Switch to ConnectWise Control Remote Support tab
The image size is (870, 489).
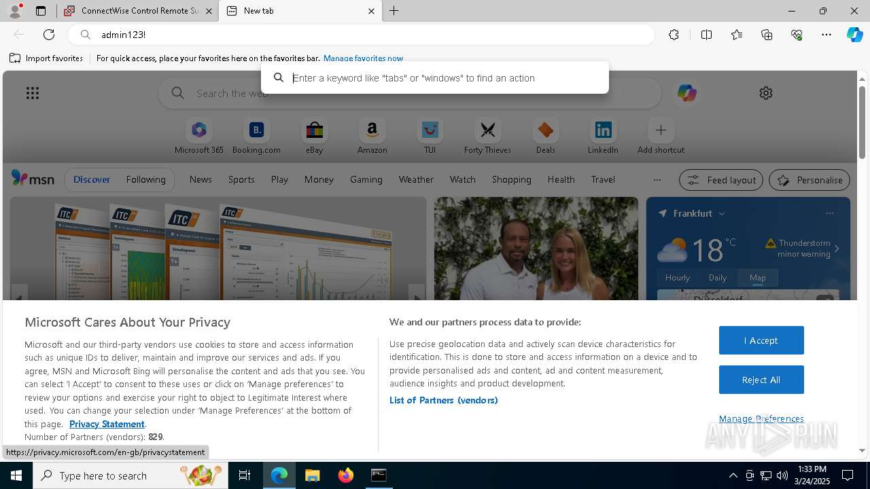click(137, 11)
